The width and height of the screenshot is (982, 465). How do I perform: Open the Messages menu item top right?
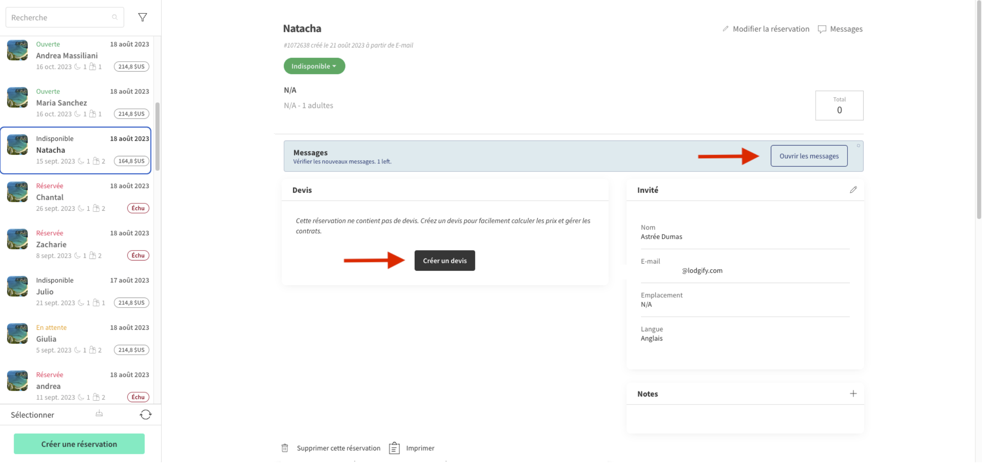(x=847, y=29)
